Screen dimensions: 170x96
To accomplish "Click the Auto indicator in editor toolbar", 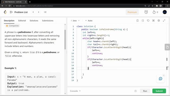I will (89, 21).
